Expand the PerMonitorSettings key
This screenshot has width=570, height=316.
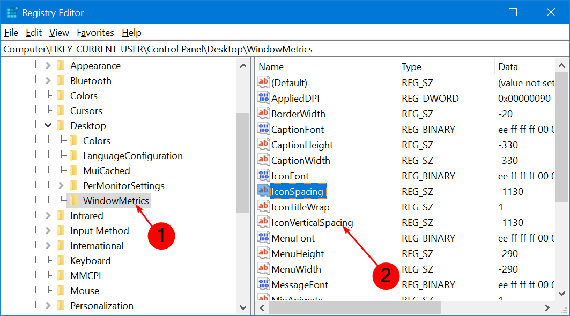pos(61,186)
